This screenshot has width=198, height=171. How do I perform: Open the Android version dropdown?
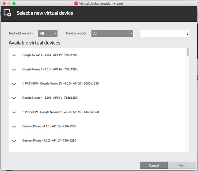click(48, 33)
